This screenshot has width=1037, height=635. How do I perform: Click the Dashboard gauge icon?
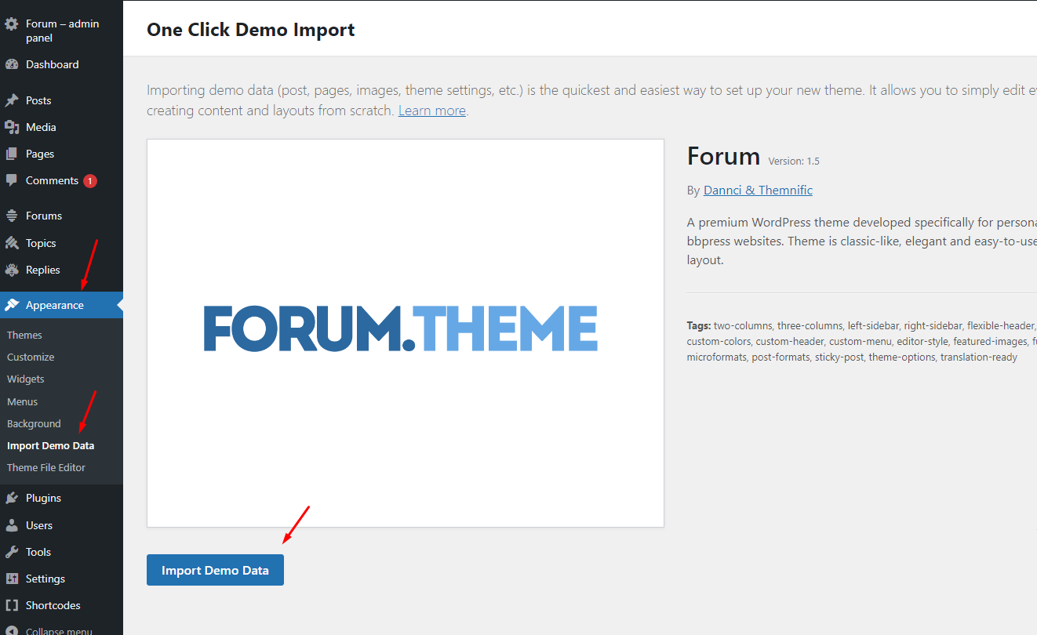pyautogui.click(x=12, y=64)
